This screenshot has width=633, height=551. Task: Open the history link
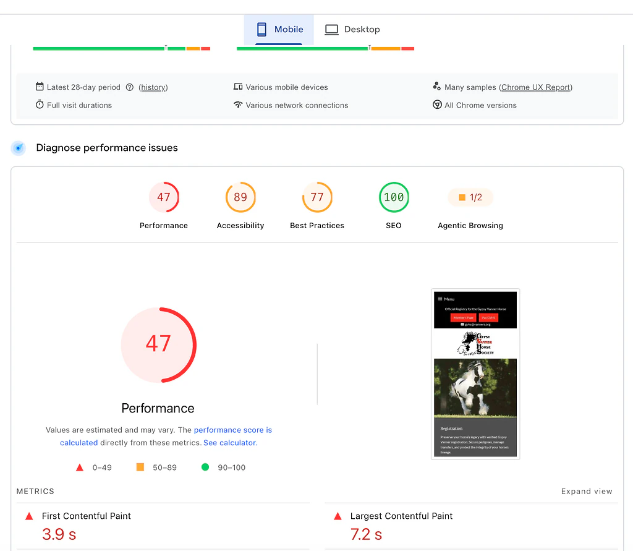click(153, 87)
